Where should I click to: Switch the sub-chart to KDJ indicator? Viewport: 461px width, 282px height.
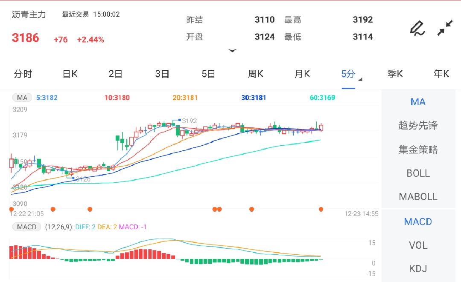pos(417,268)
